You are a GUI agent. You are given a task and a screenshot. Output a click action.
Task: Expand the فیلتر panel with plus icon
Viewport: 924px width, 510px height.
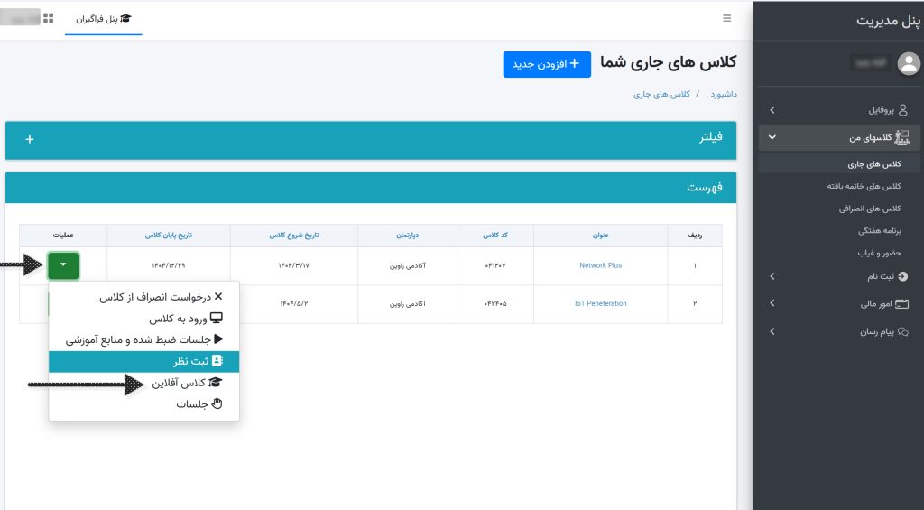click(30, 139)
